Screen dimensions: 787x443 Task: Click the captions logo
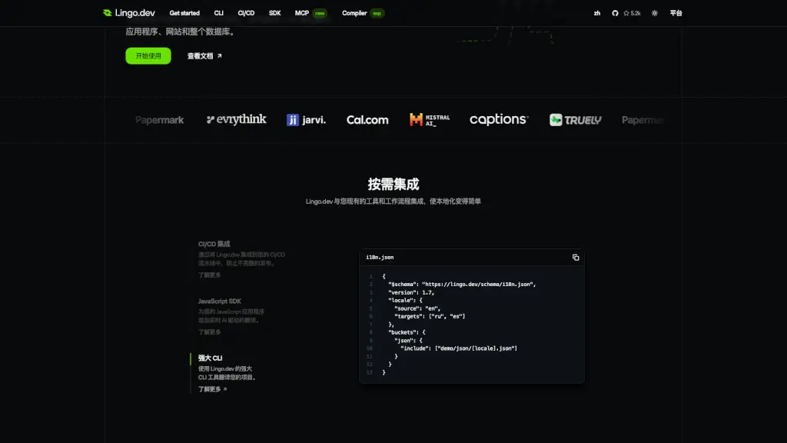tap(498, 119)
